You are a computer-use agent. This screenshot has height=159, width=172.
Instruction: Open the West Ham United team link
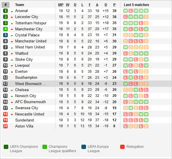pos(30,47)
